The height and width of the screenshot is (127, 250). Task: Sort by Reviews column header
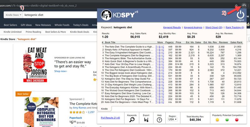(223, 42)
